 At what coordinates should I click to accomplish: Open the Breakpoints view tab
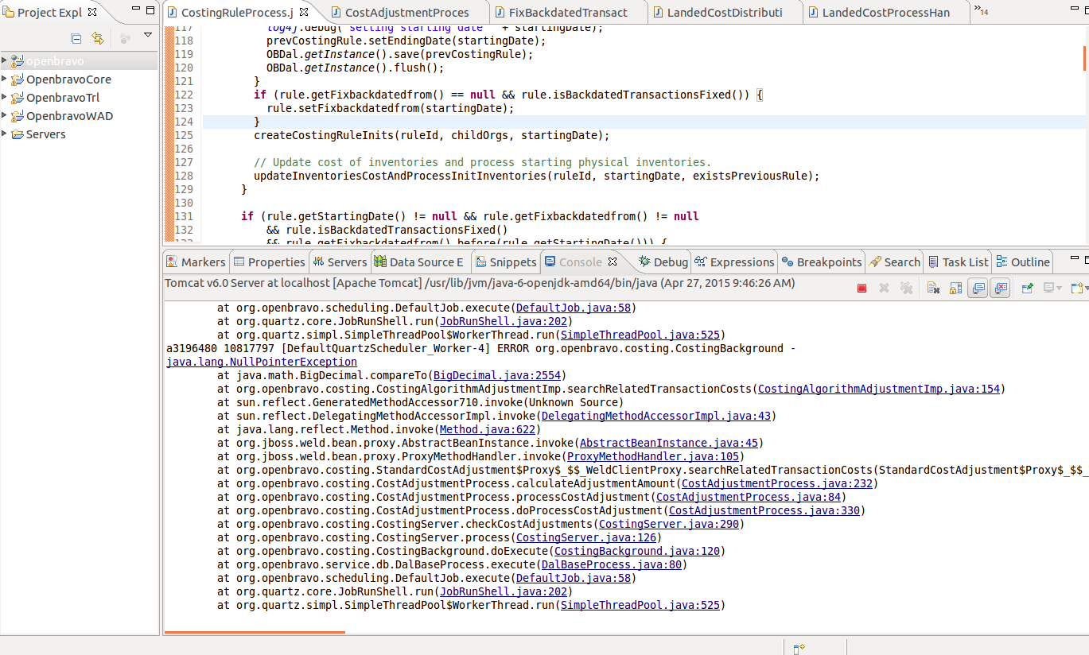[822, 262]
